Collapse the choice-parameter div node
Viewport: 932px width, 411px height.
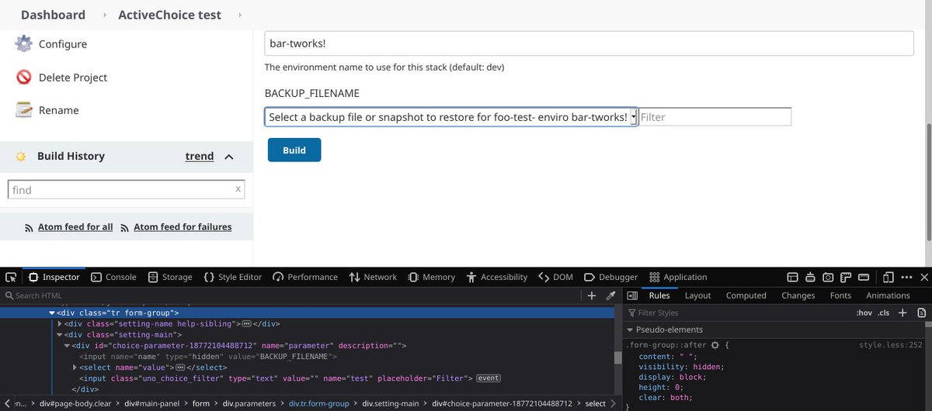(68, 345)
